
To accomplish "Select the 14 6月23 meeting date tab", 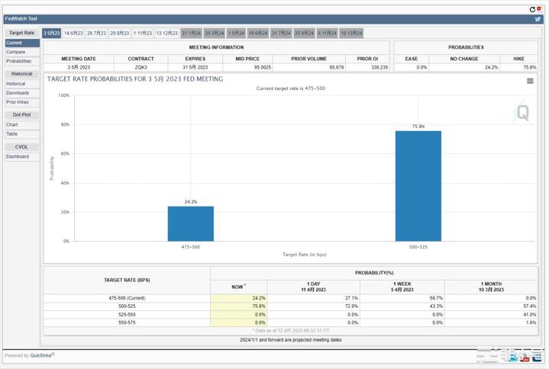I will click(74, 34).
